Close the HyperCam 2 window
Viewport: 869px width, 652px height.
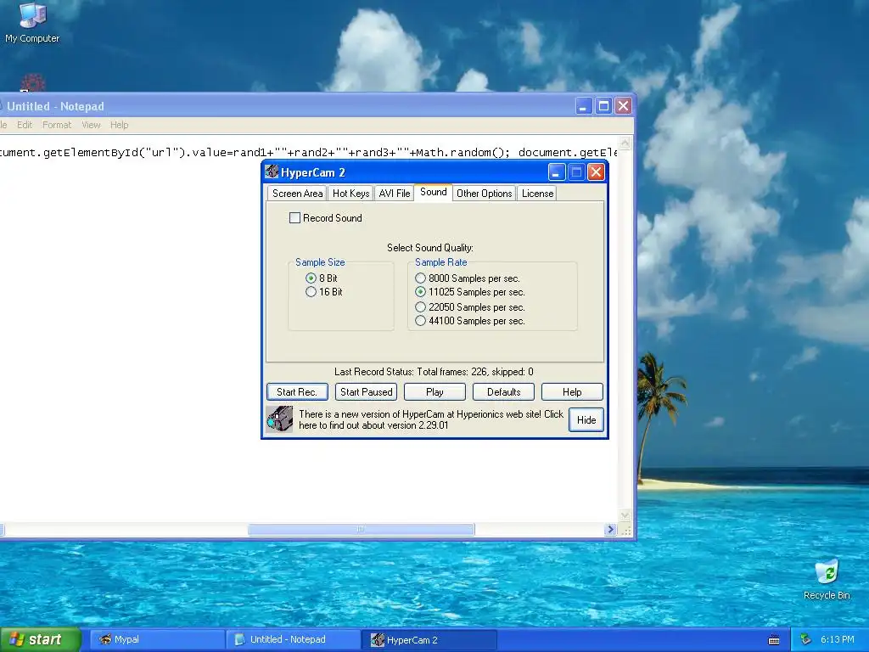coord(596,172)
